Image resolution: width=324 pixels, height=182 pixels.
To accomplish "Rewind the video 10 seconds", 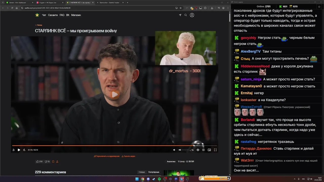I will click(x=13, y=150).
